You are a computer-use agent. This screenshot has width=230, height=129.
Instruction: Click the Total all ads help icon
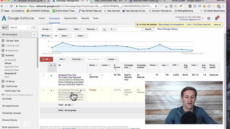coord(73,105)
